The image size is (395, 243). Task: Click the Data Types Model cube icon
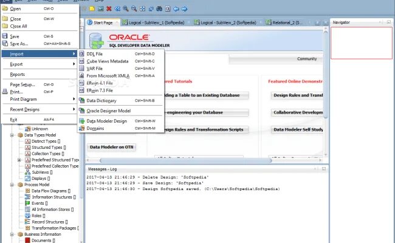(x=20, y=135)
